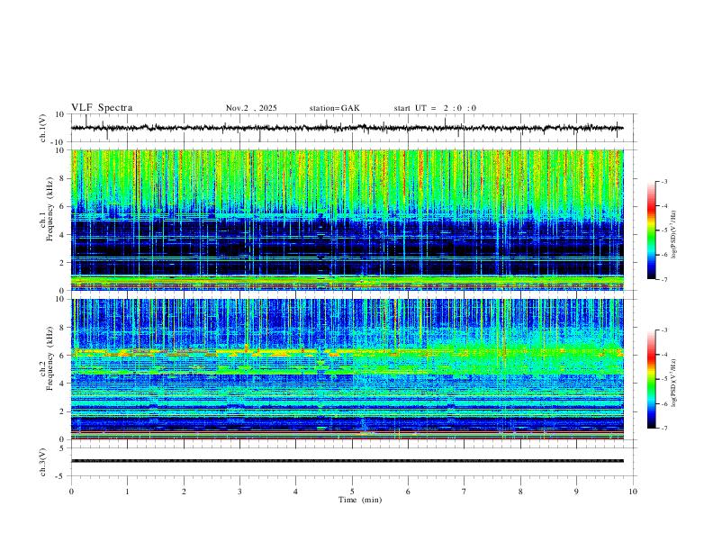713x551 pixels.
Task: Click the ch.1 'Frequency (kHz)' axis label
Action: [x=50, y=209]
